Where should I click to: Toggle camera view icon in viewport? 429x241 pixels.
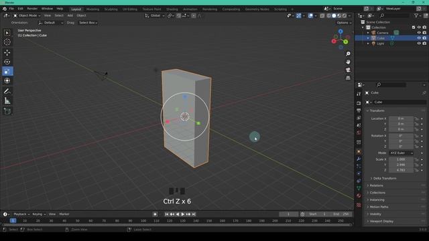(348, 70)
